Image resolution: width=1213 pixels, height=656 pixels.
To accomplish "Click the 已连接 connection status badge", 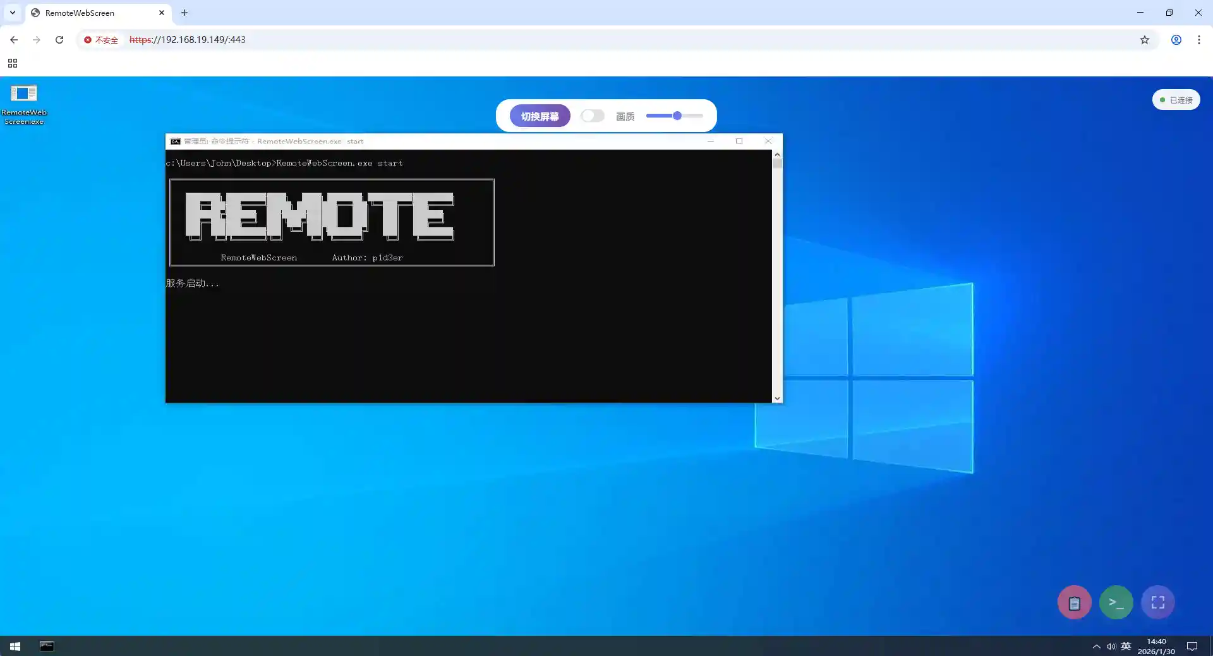I will click(x=1176, y=100).
